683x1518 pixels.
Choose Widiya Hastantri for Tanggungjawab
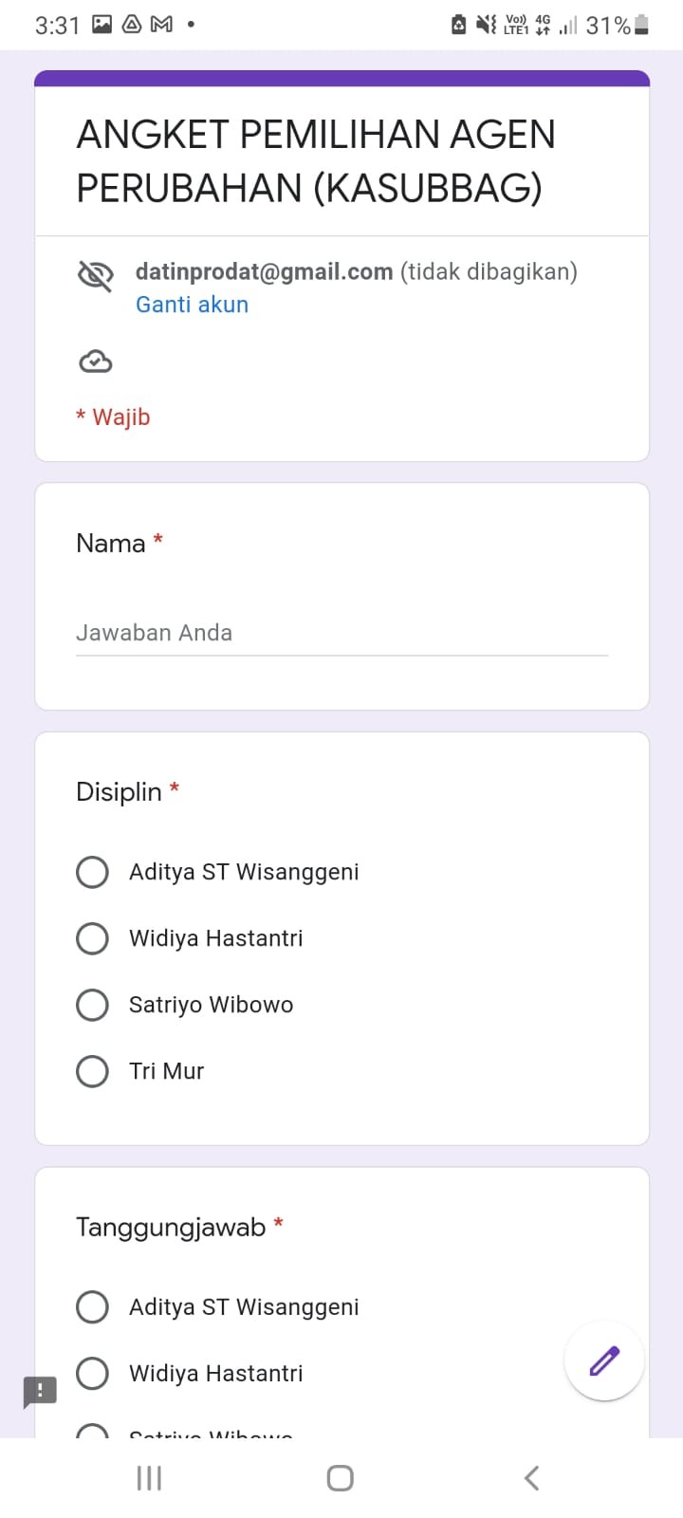point(92,1373)
